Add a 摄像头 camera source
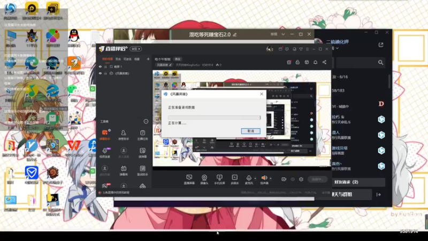 click(x=204, y=179)
